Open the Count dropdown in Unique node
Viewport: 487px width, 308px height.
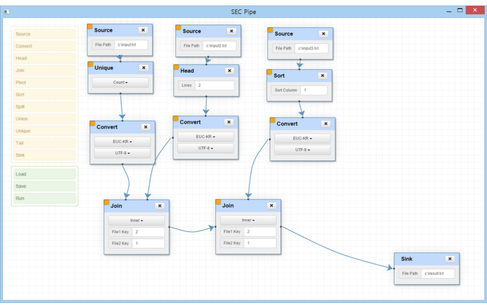click(120, 83)
